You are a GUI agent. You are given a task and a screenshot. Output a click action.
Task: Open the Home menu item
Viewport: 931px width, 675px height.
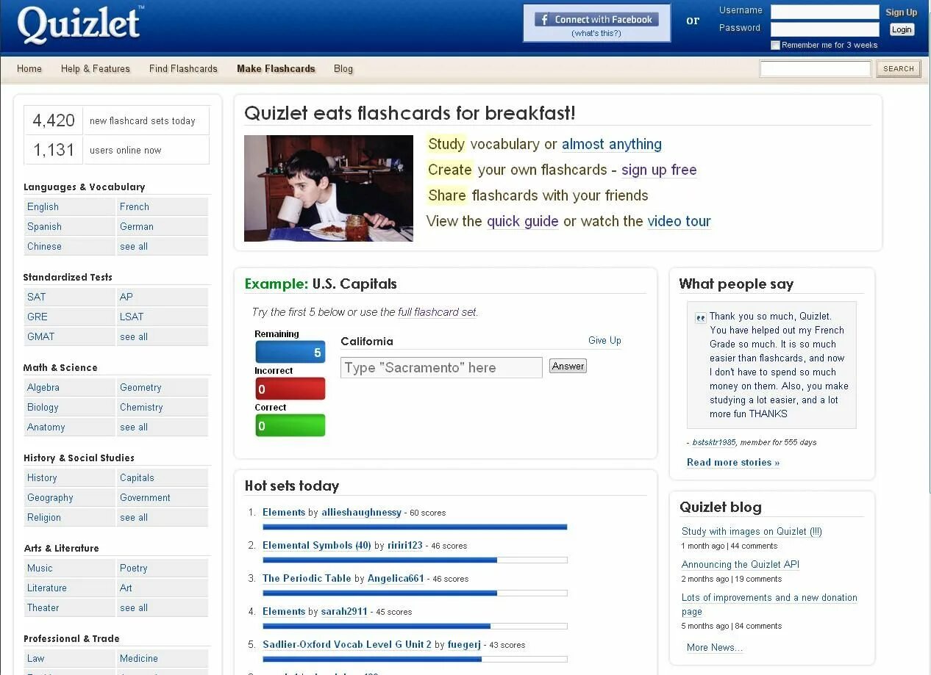coord(29,69)
